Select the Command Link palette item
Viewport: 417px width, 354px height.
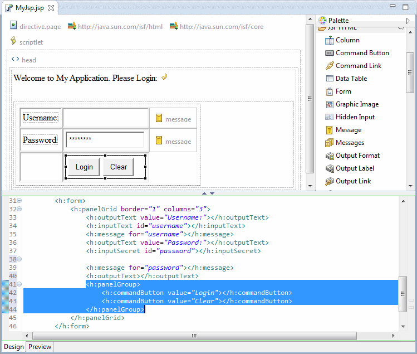pyautogui.click(x=358, y=66)
